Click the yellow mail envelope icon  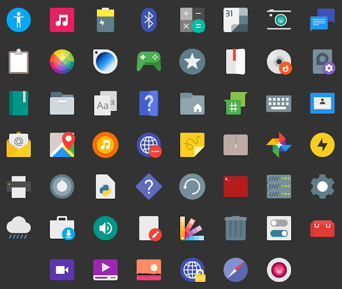click(x=19, y=144)
